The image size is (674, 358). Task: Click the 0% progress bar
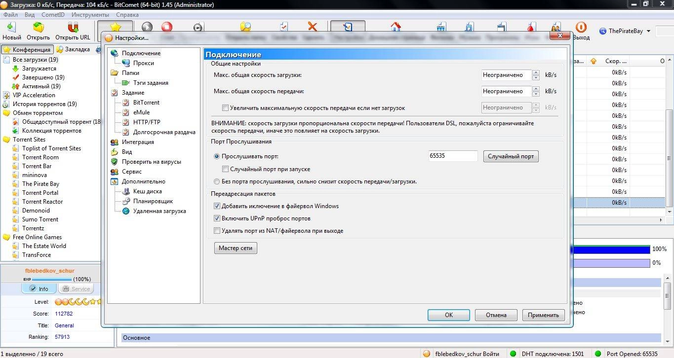611,263
